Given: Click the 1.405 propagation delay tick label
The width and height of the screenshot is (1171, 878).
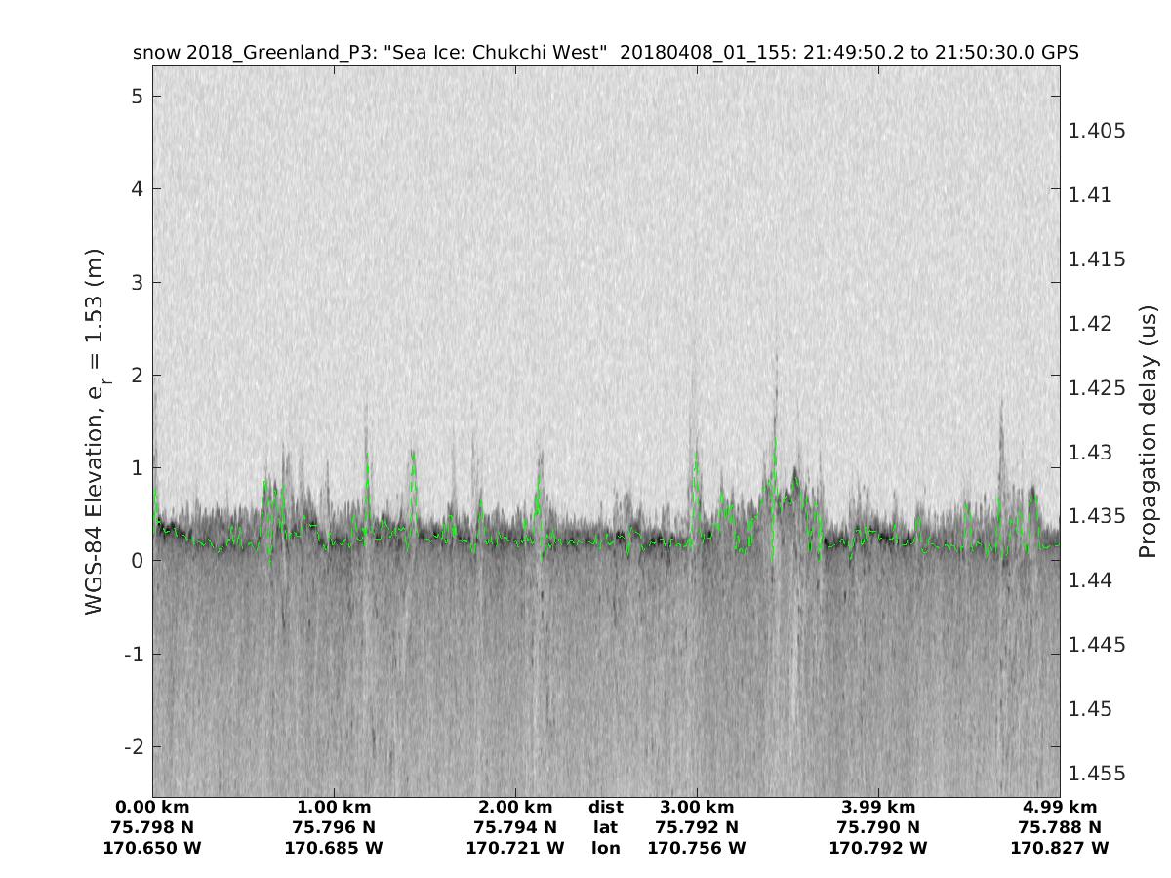Looking at the screenshot, I should [1097, 131].
